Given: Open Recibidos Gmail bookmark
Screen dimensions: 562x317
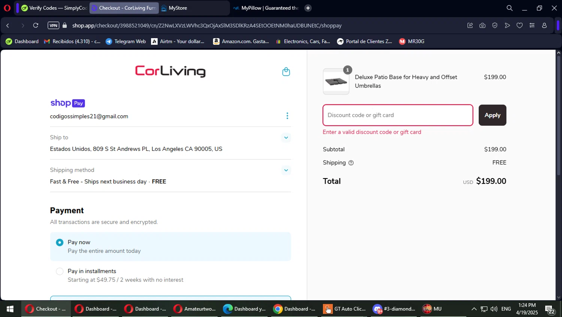Looking at the screenshot, I should (x=72, y=42).
